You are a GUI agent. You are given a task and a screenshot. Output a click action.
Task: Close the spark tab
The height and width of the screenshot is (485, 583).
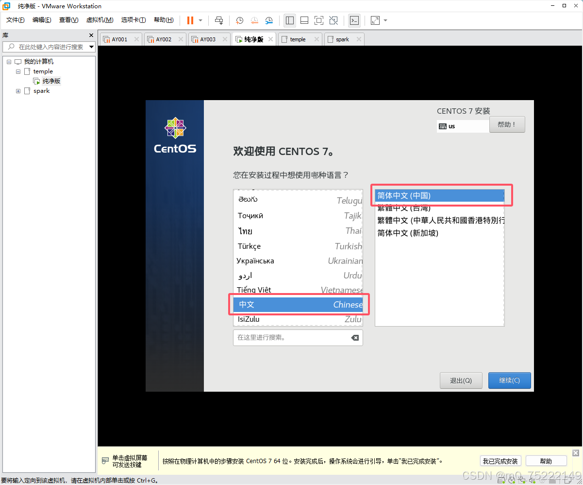[x=358, y=39]
